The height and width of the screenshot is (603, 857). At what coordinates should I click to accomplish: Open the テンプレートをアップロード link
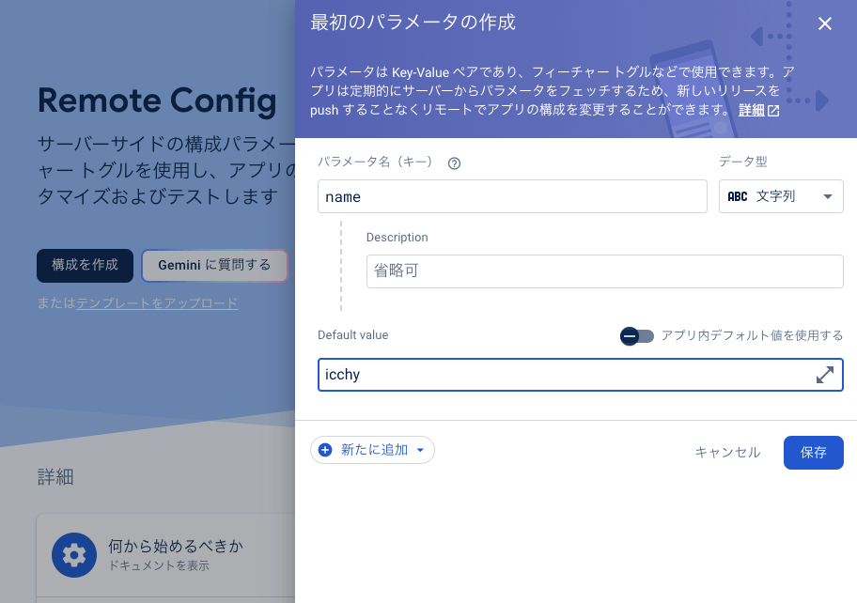pyautogui.click(x=157, y=303)
